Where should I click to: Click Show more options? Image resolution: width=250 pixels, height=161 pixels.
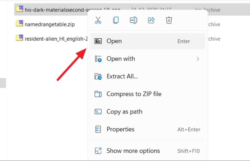pos(133,151)
